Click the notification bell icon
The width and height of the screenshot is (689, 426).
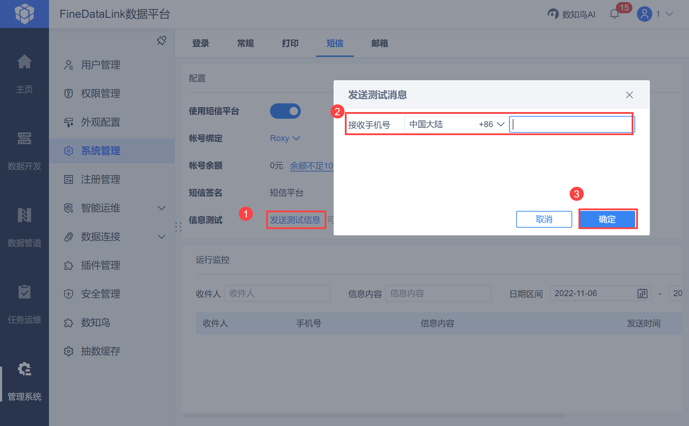[x=615, y=14]
